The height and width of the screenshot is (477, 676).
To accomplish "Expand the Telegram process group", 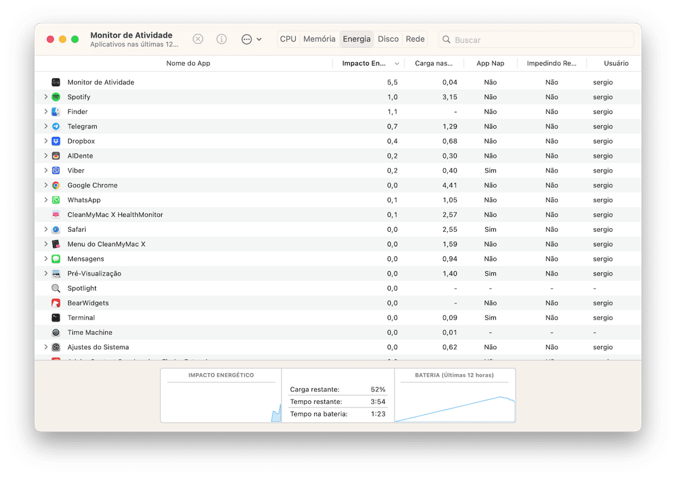I will point(46,126).
